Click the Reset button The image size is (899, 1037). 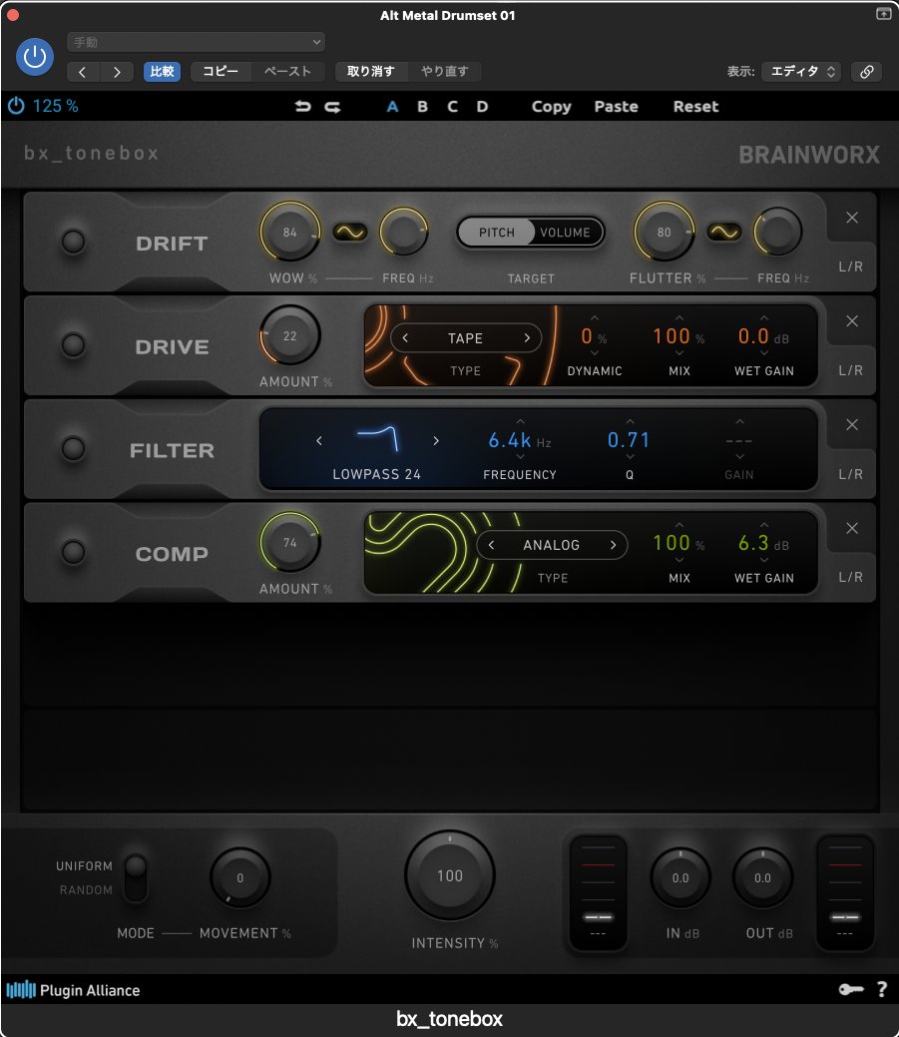coord(695,107)
